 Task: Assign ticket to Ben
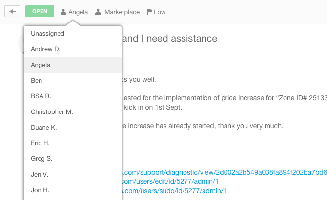[73, 81]
